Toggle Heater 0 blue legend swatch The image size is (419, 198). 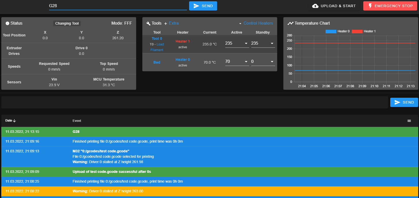[x=331, y=31]
